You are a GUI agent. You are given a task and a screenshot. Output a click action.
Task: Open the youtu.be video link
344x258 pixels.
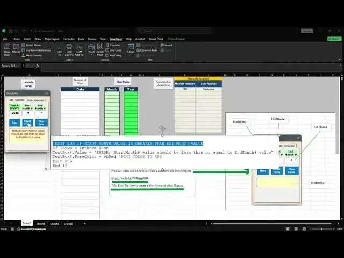[x=130, y=178]
